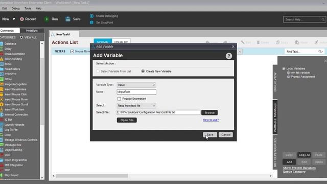The height and width of the screenshot is (184, 327).
Task: Choose Select Variable From List radio
Action: 98,71
